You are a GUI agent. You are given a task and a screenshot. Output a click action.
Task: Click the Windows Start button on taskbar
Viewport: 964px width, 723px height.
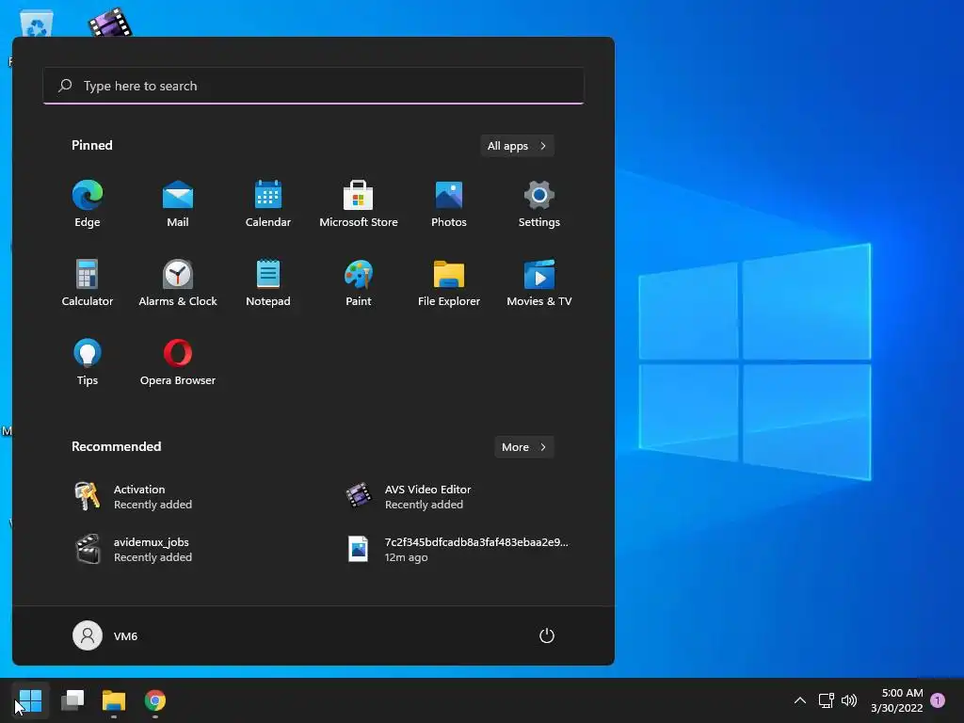click(30, 700)
